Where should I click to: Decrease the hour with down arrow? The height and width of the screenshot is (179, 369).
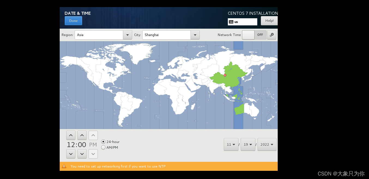(x=71, y=154)
